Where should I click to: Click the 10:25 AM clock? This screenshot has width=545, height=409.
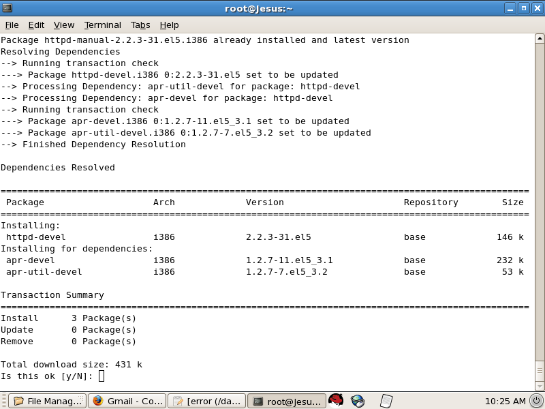pyautogui.click(x=505, y=401)
